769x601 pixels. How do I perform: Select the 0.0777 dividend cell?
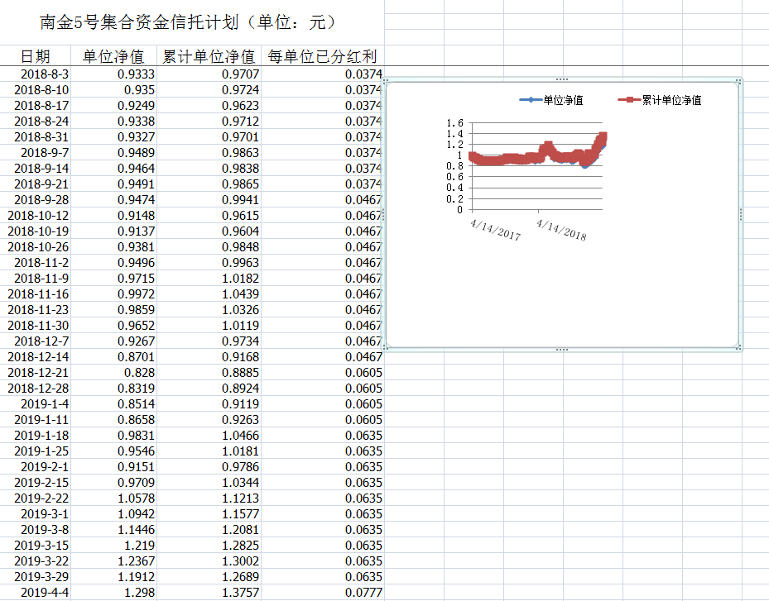[x=323, y=592]
